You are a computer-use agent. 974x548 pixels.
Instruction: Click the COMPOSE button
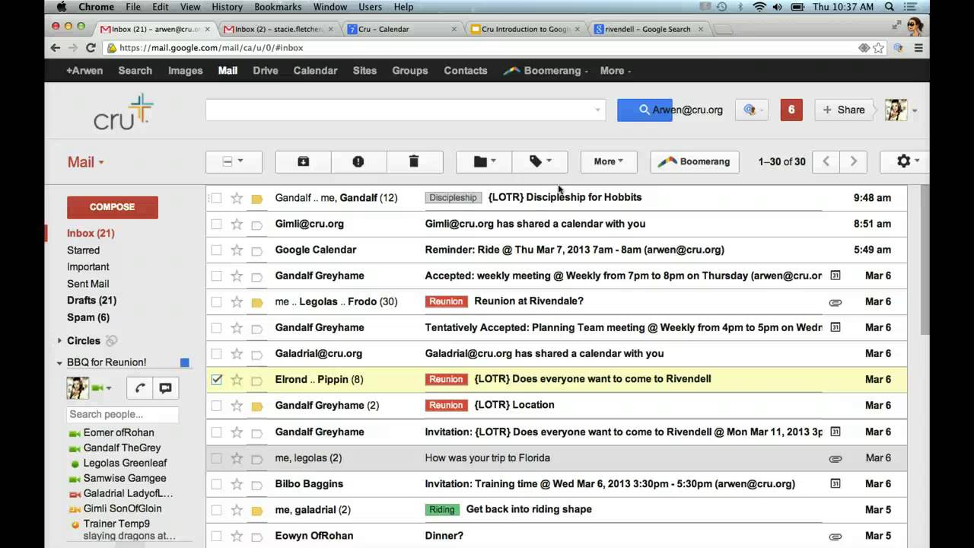pyautogui.click(x=113, y=207)
